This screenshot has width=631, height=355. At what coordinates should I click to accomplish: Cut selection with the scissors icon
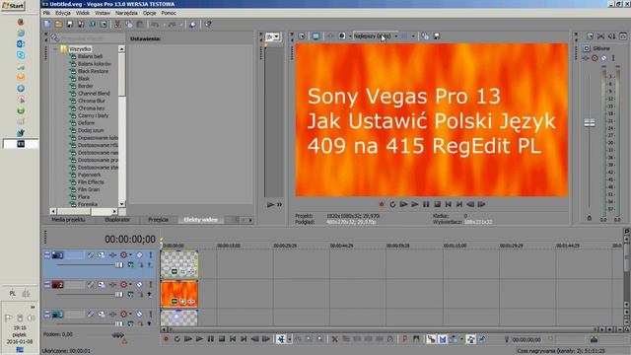click(x=117, y=24)
